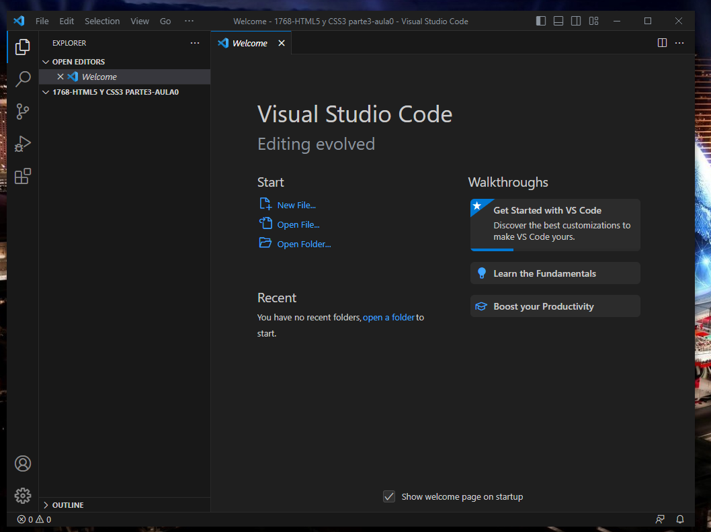Click the Open Folder... link
This screenshot has width=711, height=532.
(304, 245)
